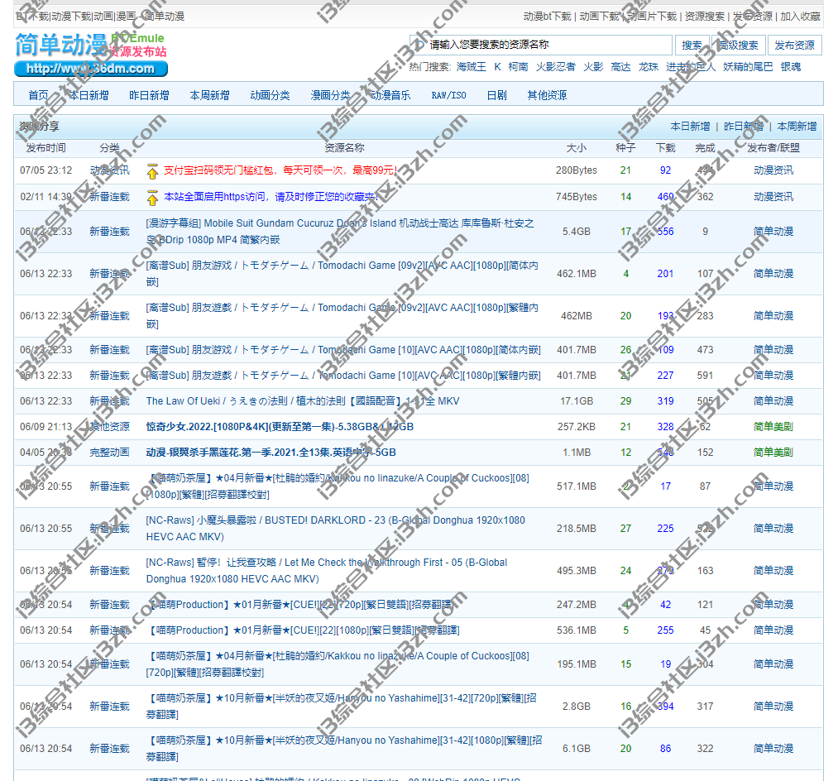838x781 pixels.
Task: Click hot search term 高达
Action: point(620,67)
